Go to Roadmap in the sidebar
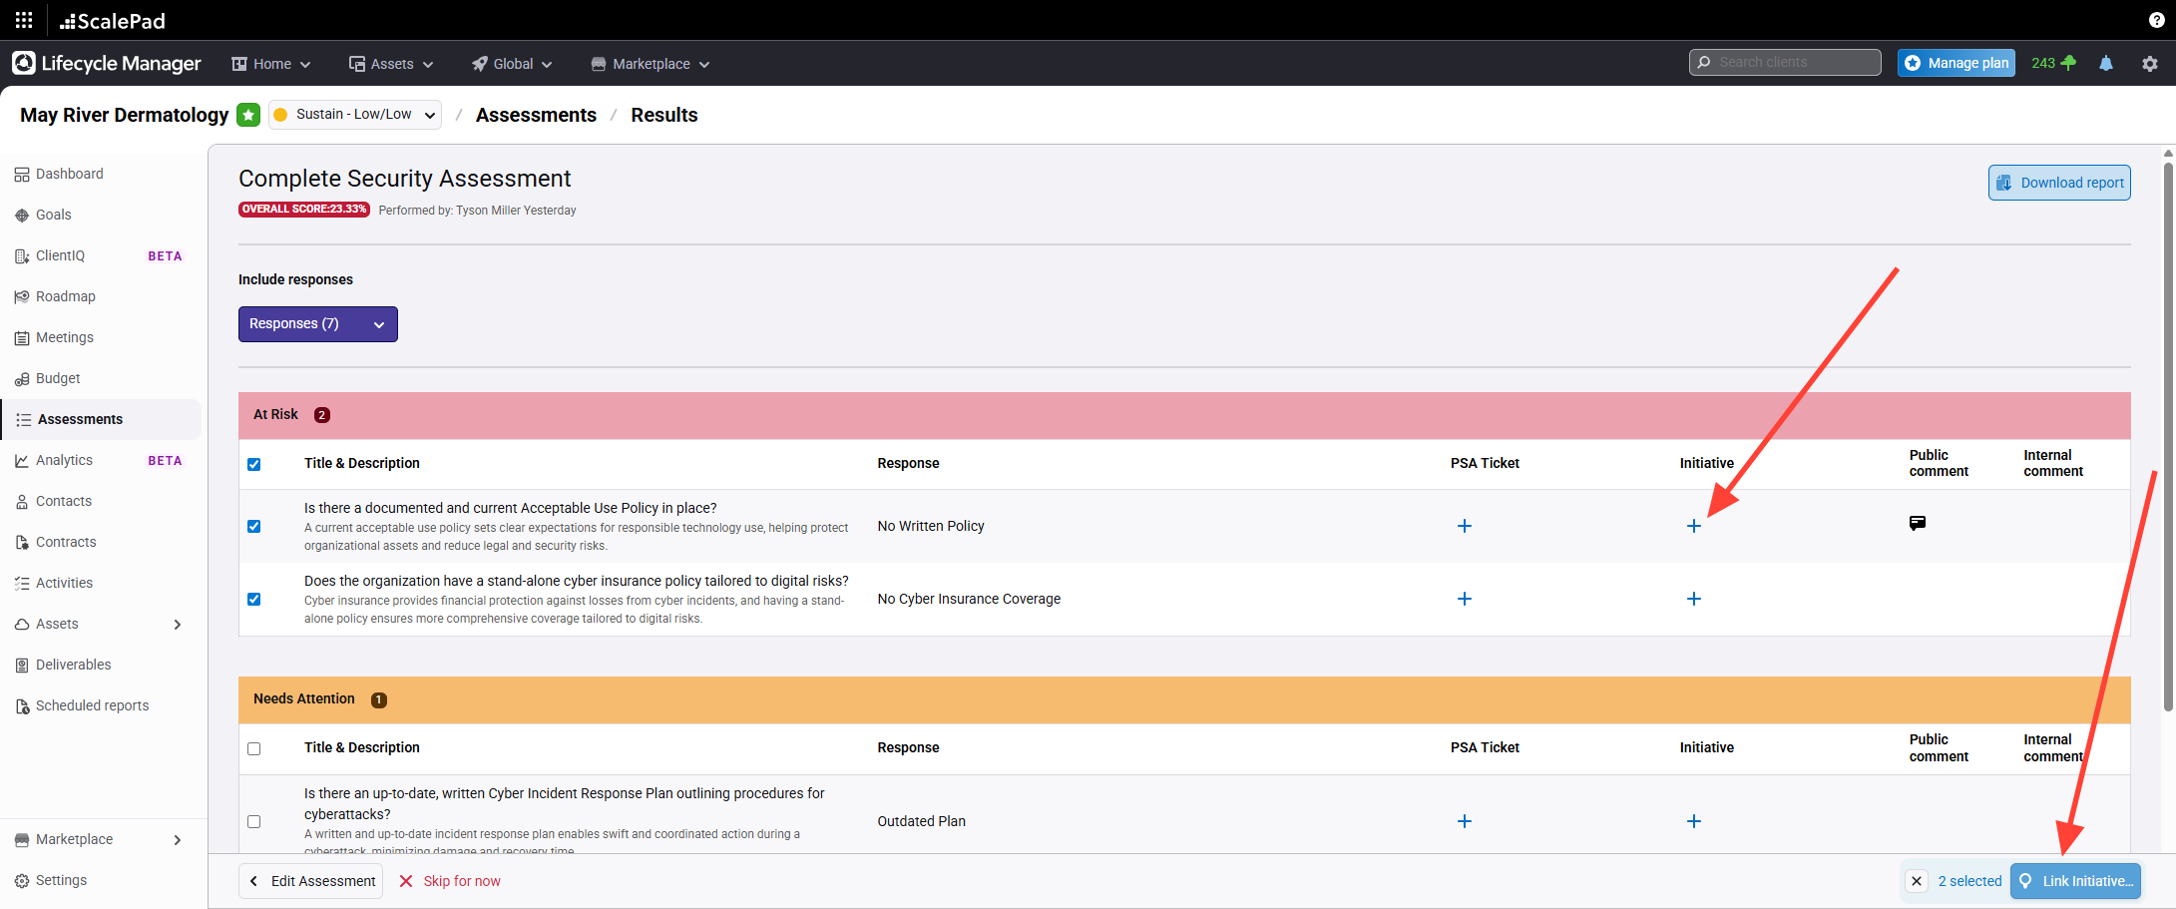Image resolution: width=2176 pixels, height=909 pixels. point(66,296)
